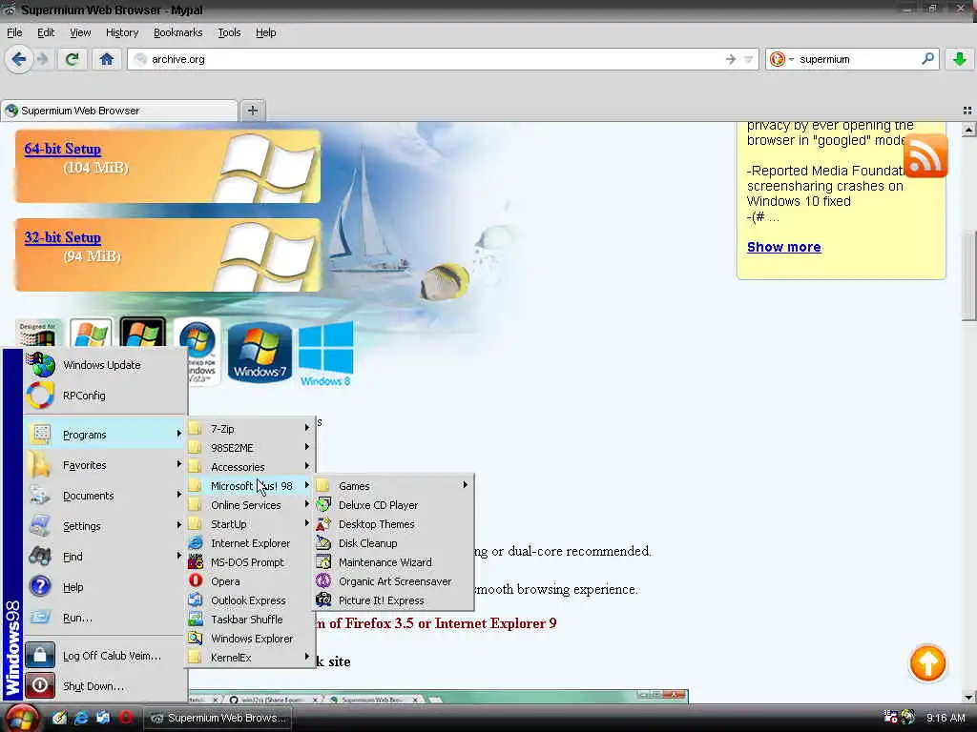This screenshot has height=732, width=977.
Task: Open the Help menu in menu bar
Action: [x=265, y=32]
